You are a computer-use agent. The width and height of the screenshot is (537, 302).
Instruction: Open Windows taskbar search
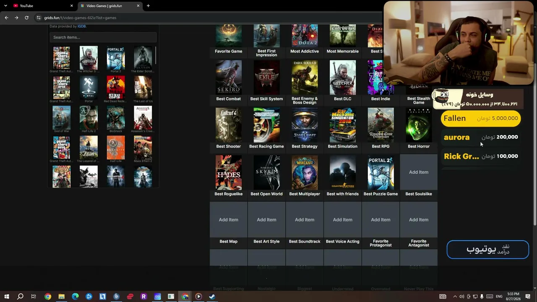pyautogui.click(x=20, y=297)
